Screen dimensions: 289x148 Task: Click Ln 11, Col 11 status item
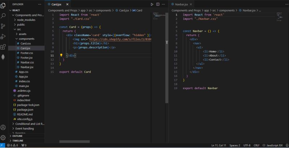(219, 145)
